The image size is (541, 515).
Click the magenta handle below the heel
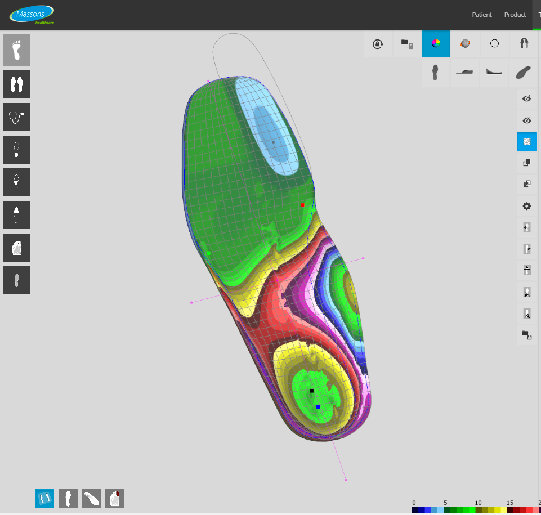click(346, 480)
